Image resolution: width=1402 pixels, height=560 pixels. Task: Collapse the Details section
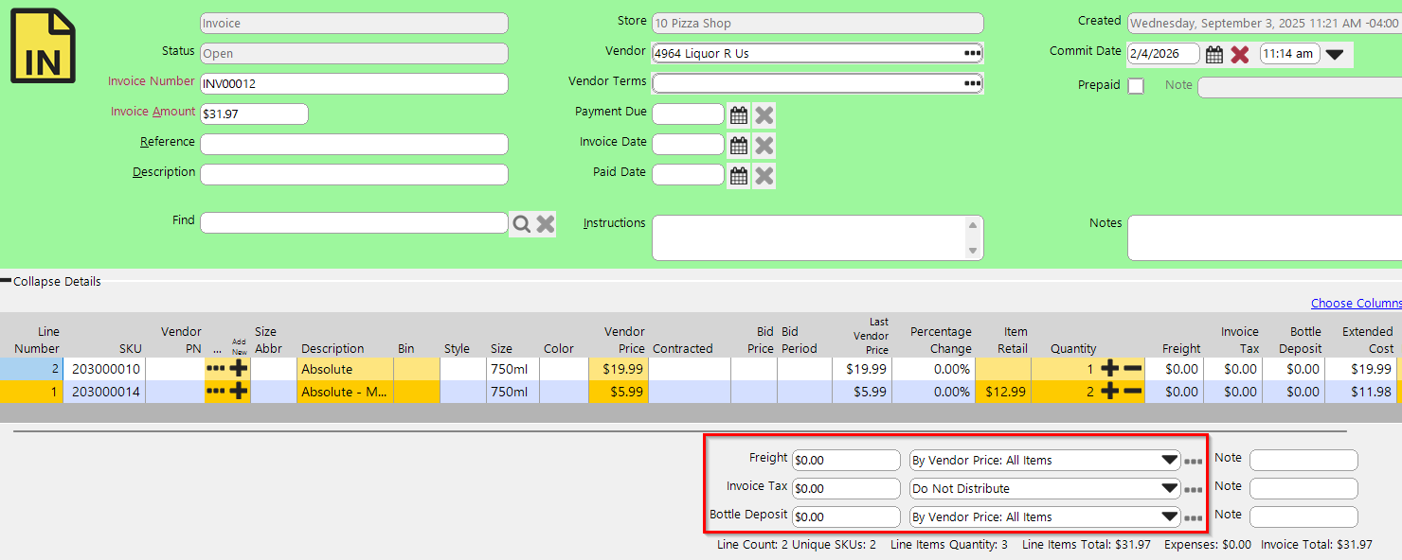point(52,281)
